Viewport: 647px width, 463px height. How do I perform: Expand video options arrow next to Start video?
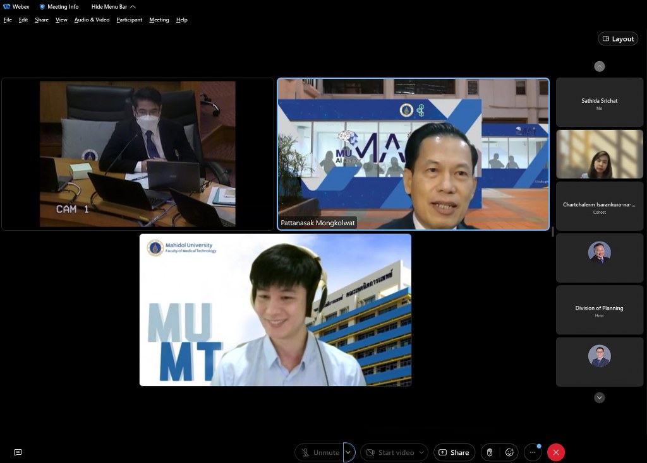(x=421, y=452)
